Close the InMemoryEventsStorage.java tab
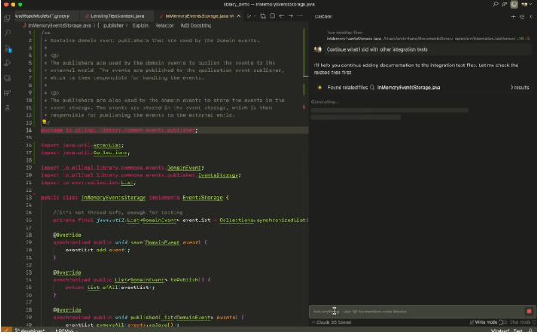Image resolution: width=539 pixels, height=334 pixels. pyautogui.click(x=239, y=16)
